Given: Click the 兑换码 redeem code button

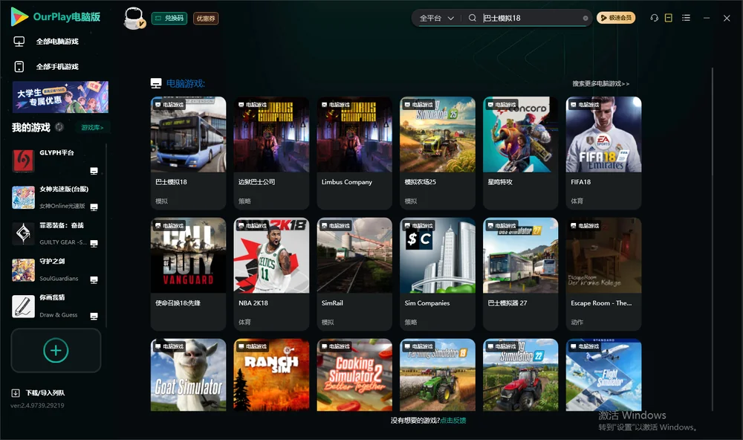Looking at the screenshot, I should (169, 18).
